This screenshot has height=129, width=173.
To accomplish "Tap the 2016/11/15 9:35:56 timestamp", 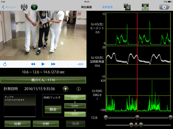I will (x=40, y=89).
